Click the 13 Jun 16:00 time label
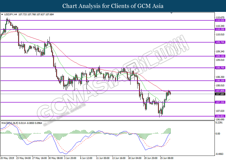The image size is (226, 161). [119, 158]
